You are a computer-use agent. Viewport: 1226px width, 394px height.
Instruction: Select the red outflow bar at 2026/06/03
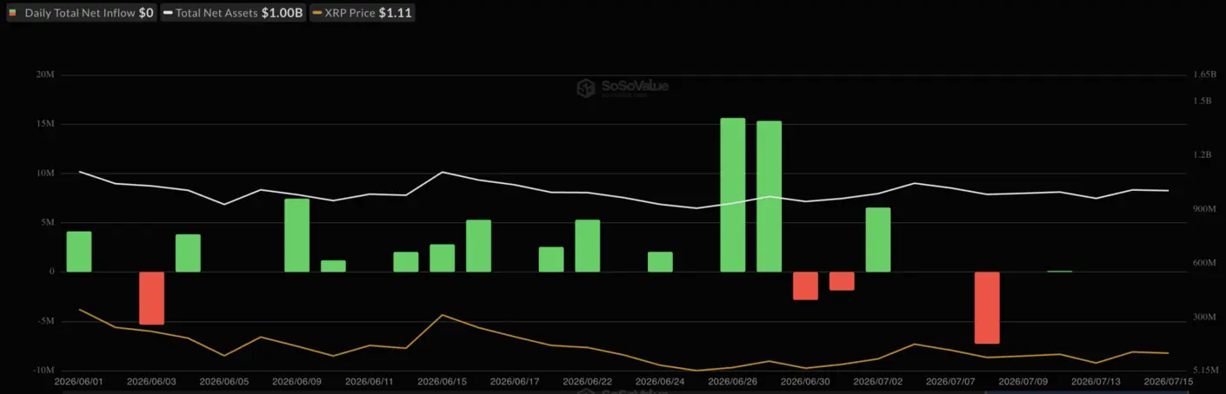(152, 299)
